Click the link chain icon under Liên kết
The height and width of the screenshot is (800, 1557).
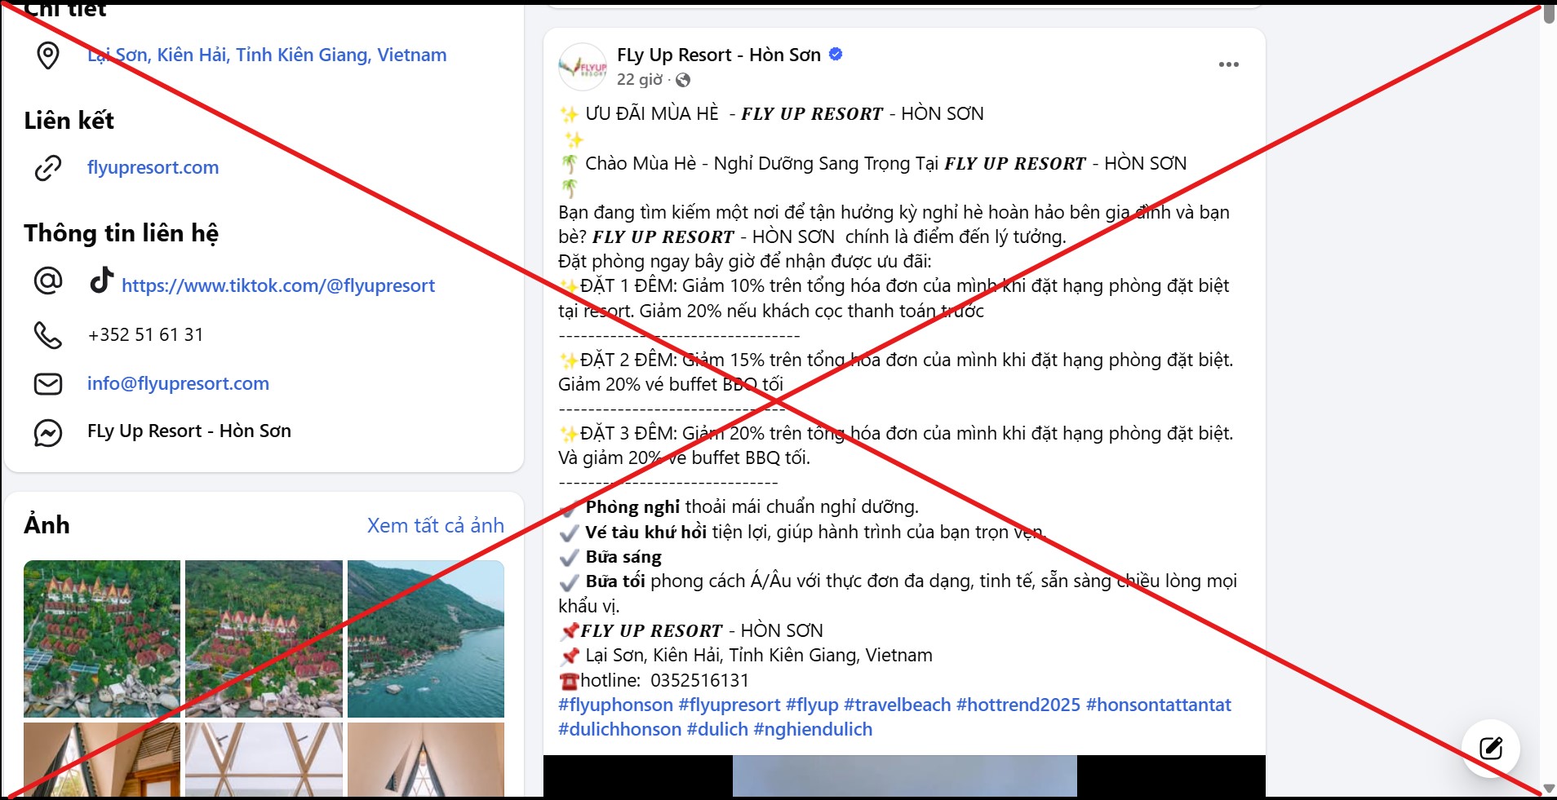[48, 167]
